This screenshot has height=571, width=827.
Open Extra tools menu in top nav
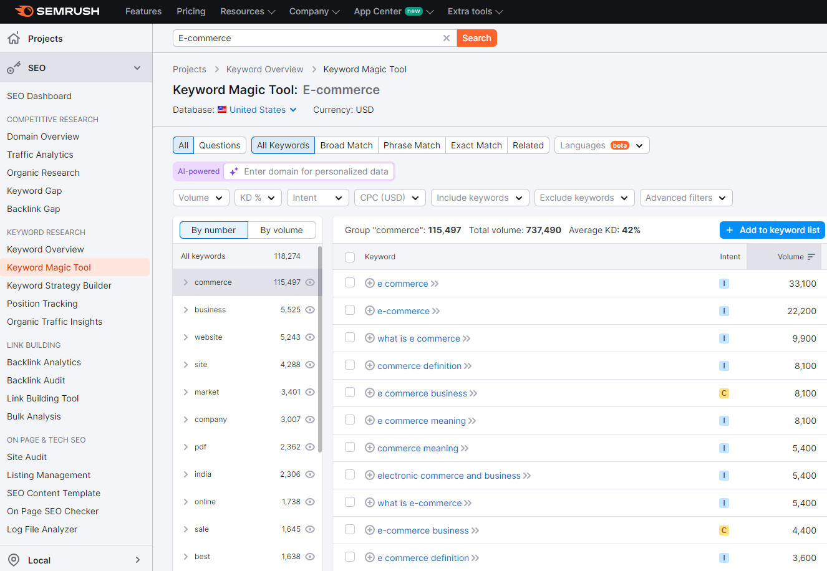(x=475, y=11)
